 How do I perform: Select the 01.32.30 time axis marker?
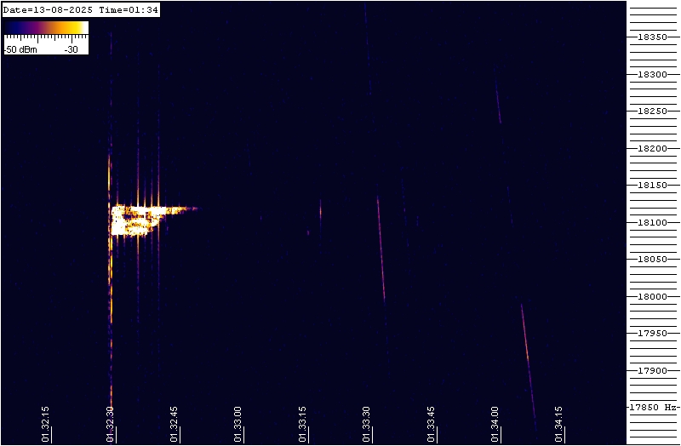[x=110, y=424]
